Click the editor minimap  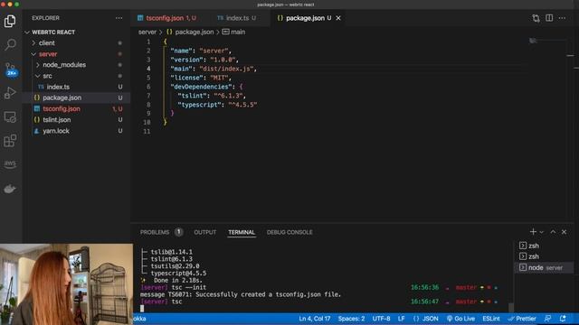pyautogui.click(x=546, y=41)
